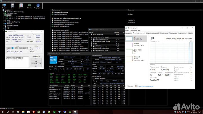Viewport: 203px width, 114px height.
Task: Collapse the Память tree node
Action: pyautogui.click(x=3, y=15)
